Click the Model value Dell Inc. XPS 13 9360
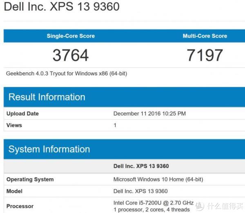Screen dimensions: 245x213 pyautogui.click(x=140, y=191)
